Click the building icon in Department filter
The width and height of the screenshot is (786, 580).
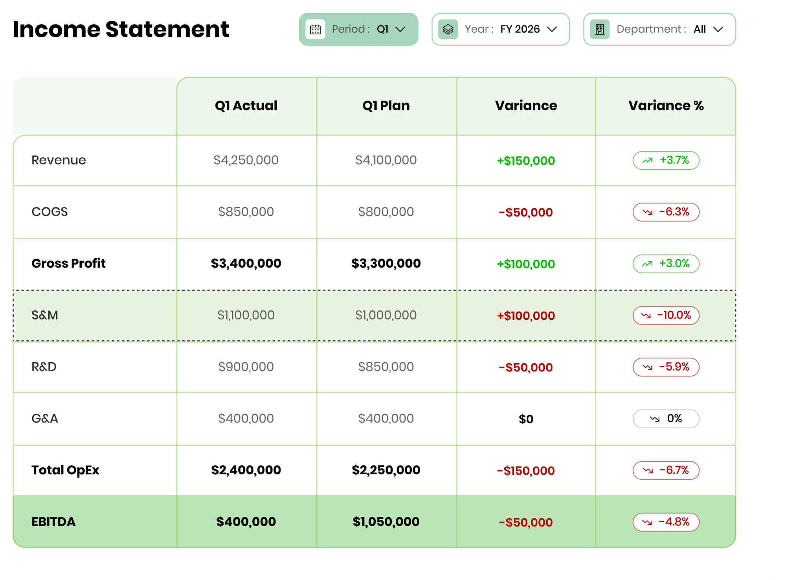pos(600,29)
